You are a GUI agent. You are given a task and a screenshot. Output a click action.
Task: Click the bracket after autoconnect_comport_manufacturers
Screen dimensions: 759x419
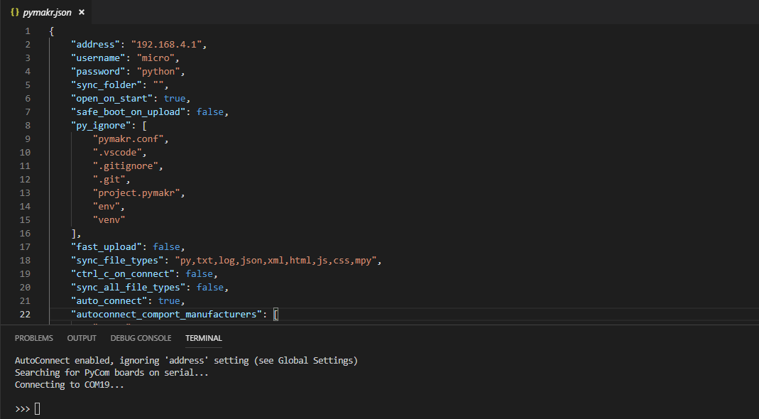click(275, 315)
